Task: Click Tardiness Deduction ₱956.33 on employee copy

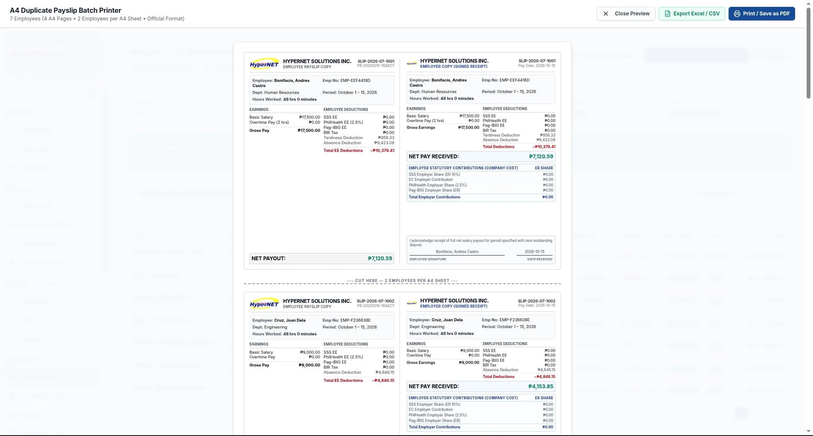Action: coord(359,138)
